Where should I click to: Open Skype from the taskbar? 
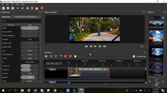point(42,90)
